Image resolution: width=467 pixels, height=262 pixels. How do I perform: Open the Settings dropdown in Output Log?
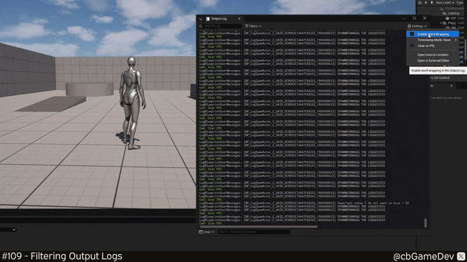point(417,26)
